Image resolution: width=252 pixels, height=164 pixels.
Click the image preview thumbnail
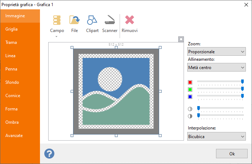[x=116, y=91]
